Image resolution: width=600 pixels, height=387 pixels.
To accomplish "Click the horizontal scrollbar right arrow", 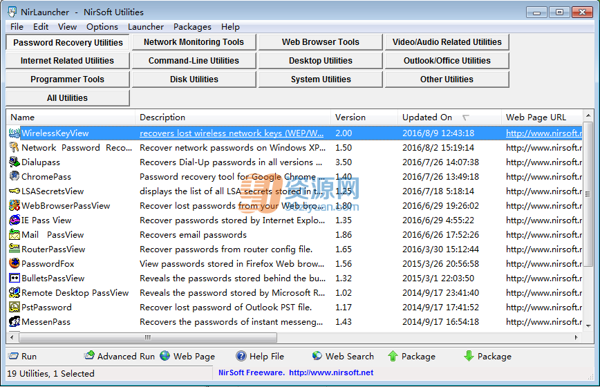I will click(x=576, y=337).
